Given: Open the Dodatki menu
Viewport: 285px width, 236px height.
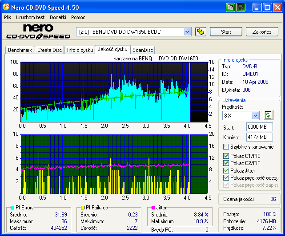Looking at the screenshot, I should (x=58, y=17).
